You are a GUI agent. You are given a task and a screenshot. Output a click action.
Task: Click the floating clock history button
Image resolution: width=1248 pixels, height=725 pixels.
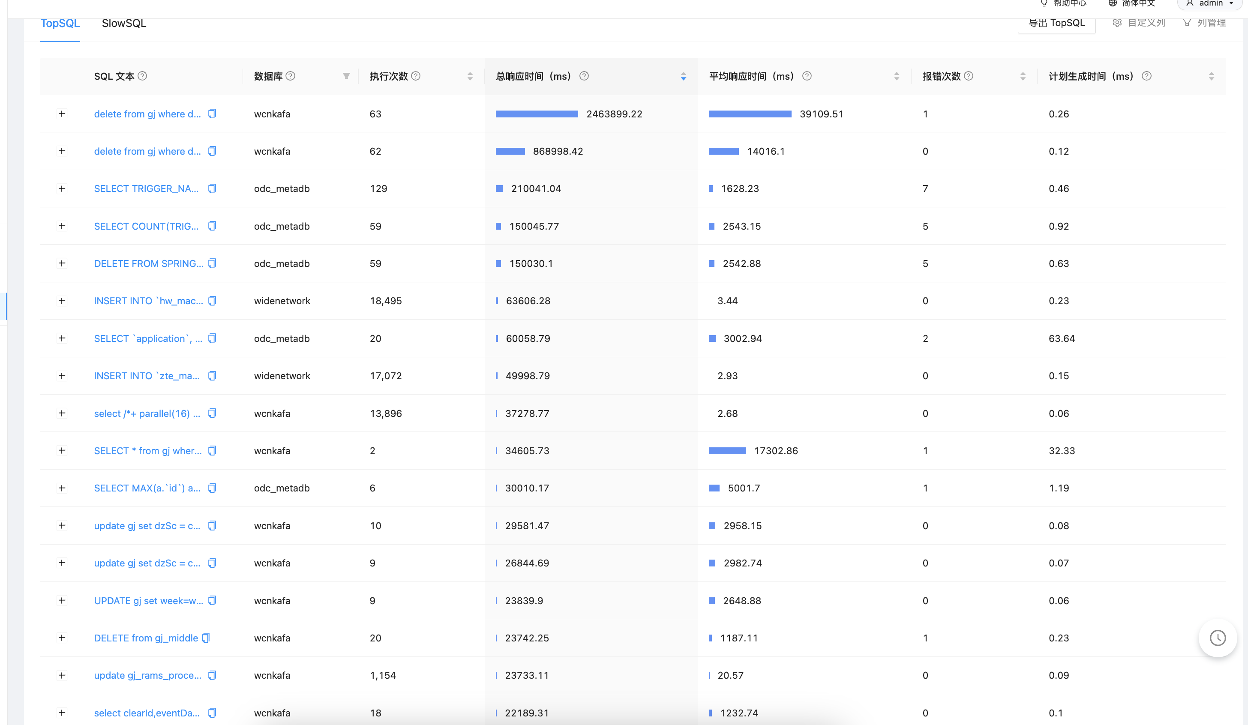(x=1218, y=638)
